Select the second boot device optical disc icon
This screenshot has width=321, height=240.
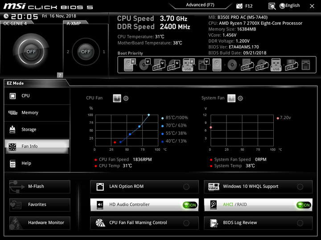[x=145, y=65]
